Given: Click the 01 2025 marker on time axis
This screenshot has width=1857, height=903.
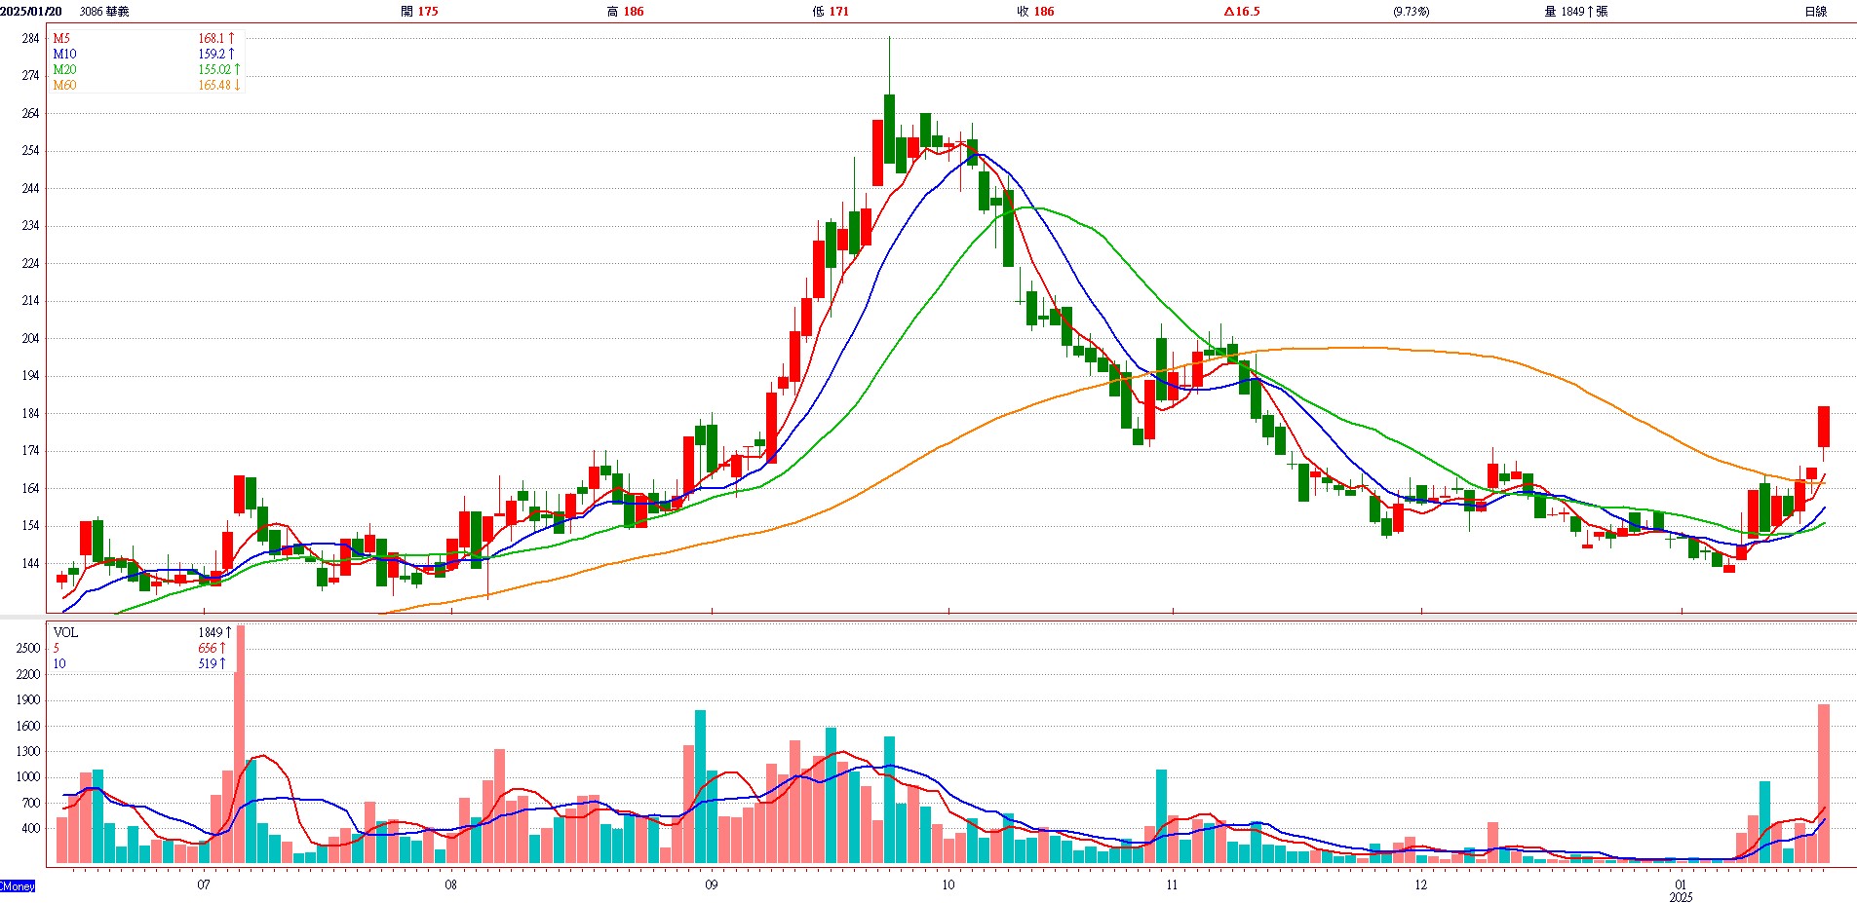Looking at the screenshot, I should click(x=1681, y=890).
